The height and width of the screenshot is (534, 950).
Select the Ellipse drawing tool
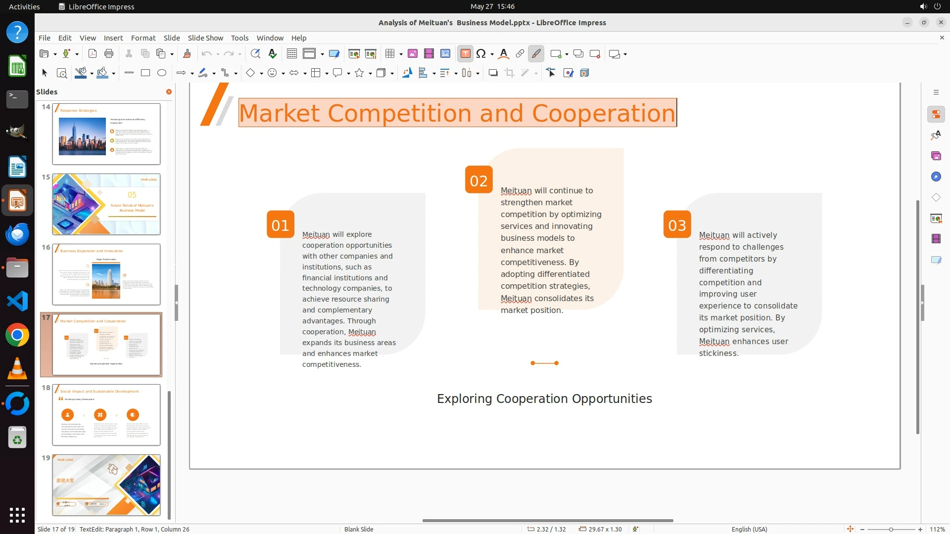pos(162,73)
